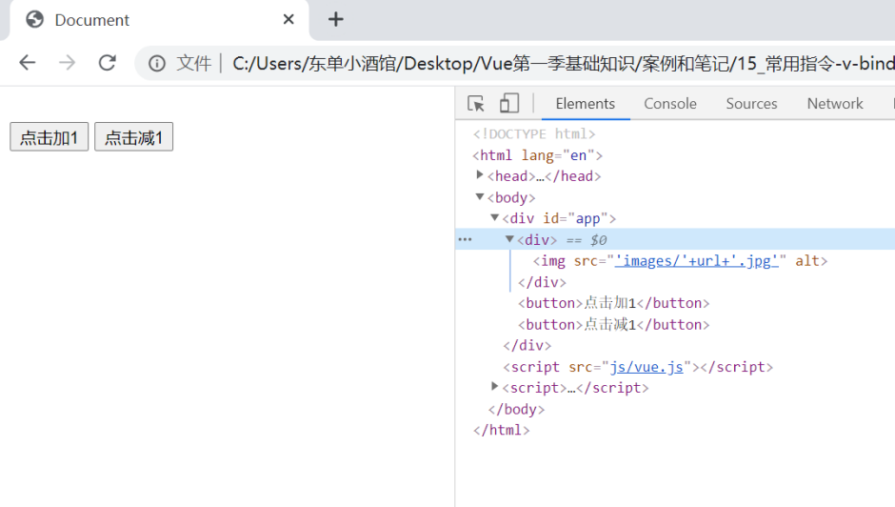Select the <button>点击加1</button> row
Image resolution: width=895 pixels, height=507 pixels.
pos(613,303)
